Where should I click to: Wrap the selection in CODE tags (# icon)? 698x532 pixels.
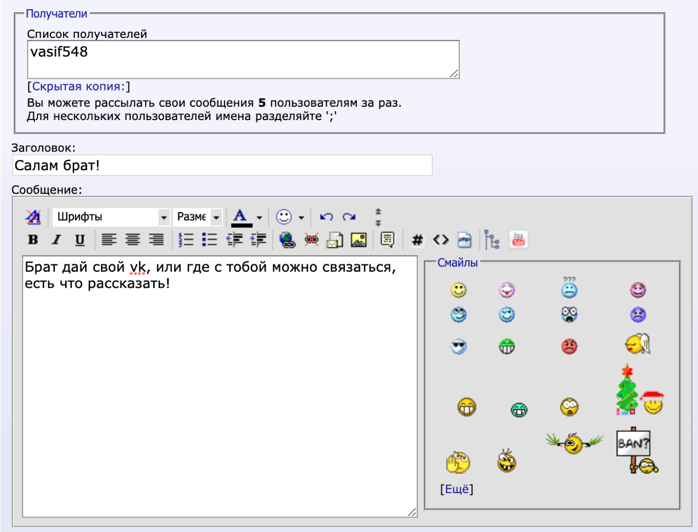click(417, 240)
